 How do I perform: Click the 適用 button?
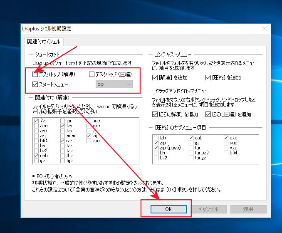248,209
